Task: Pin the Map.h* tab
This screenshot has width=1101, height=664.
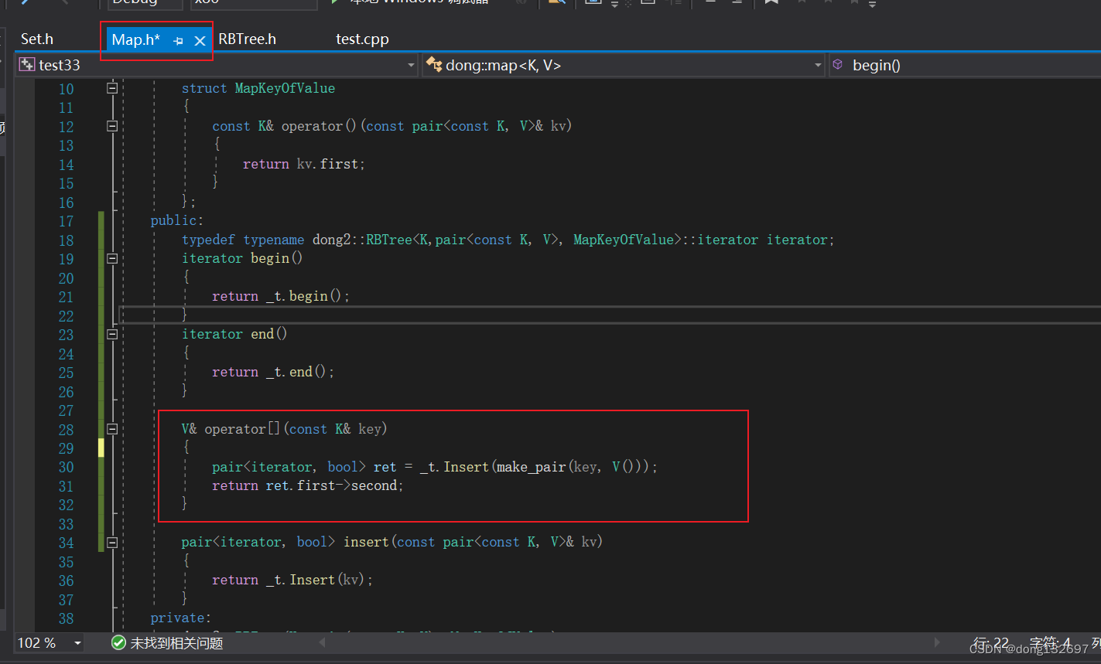Action: point(179,41)
